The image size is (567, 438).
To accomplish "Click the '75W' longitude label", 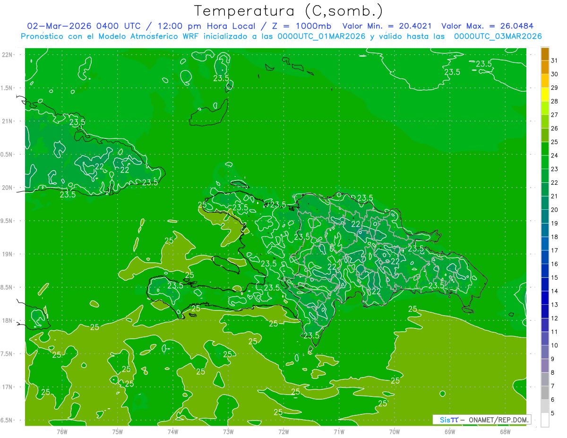I will point(118,431).
